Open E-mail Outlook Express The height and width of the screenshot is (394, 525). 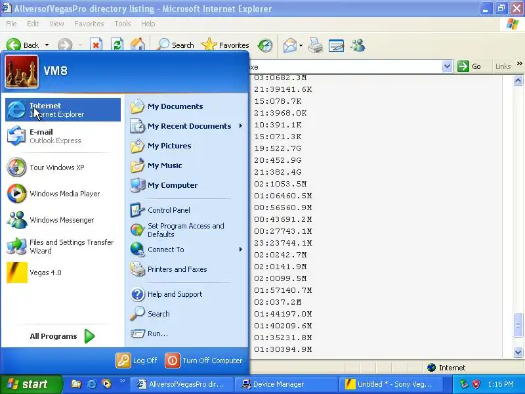coord(63,136)
